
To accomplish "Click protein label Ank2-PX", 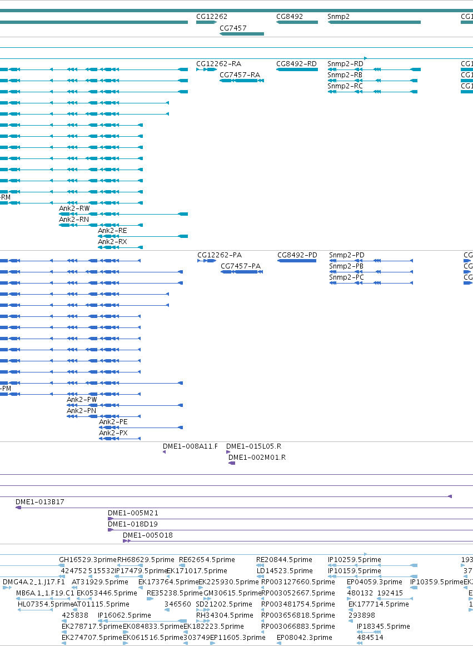I will pyautogui.click(x=113, y=433).
